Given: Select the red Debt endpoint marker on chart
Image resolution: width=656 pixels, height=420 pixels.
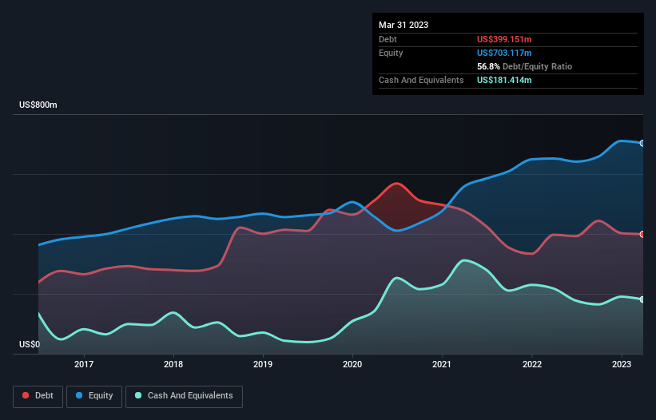Looking at the screenshot, I should 642,235.
